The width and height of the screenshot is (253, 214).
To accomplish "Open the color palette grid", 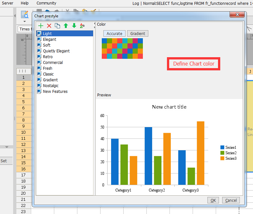I will [x=122, y=49].
